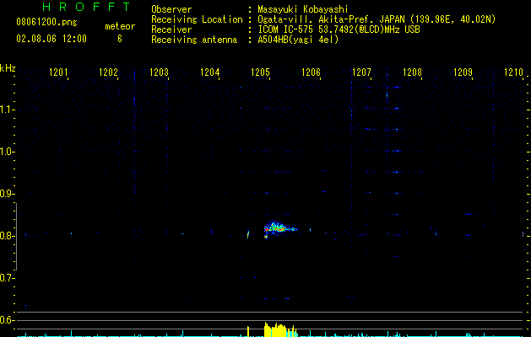Click the meteor count value 6

120,39
